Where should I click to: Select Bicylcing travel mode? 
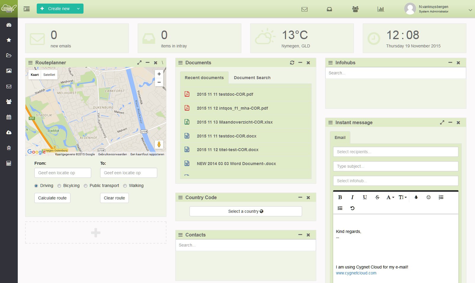click(59, 186)
